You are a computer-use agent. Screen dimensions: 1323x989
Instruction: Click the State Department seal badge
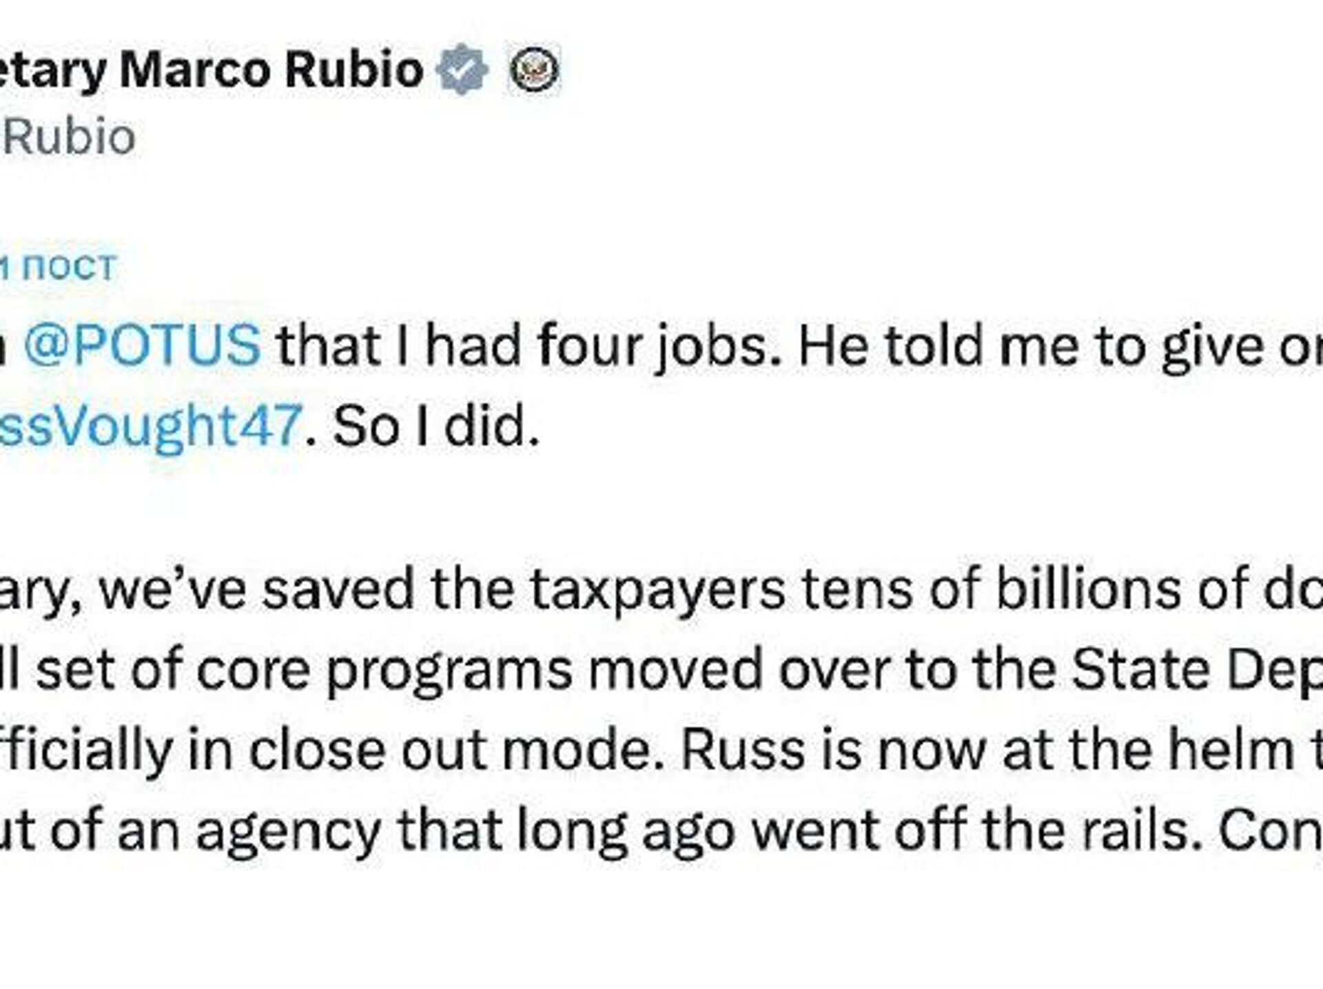tap(534, 70)
